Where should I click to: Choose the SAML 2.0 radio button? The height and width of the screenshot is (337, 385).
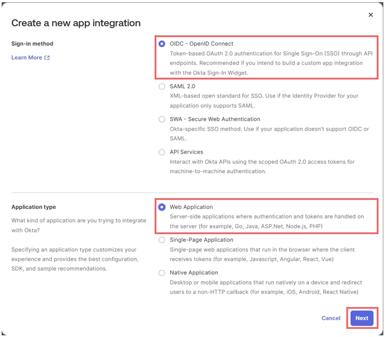tap(162, 87)
